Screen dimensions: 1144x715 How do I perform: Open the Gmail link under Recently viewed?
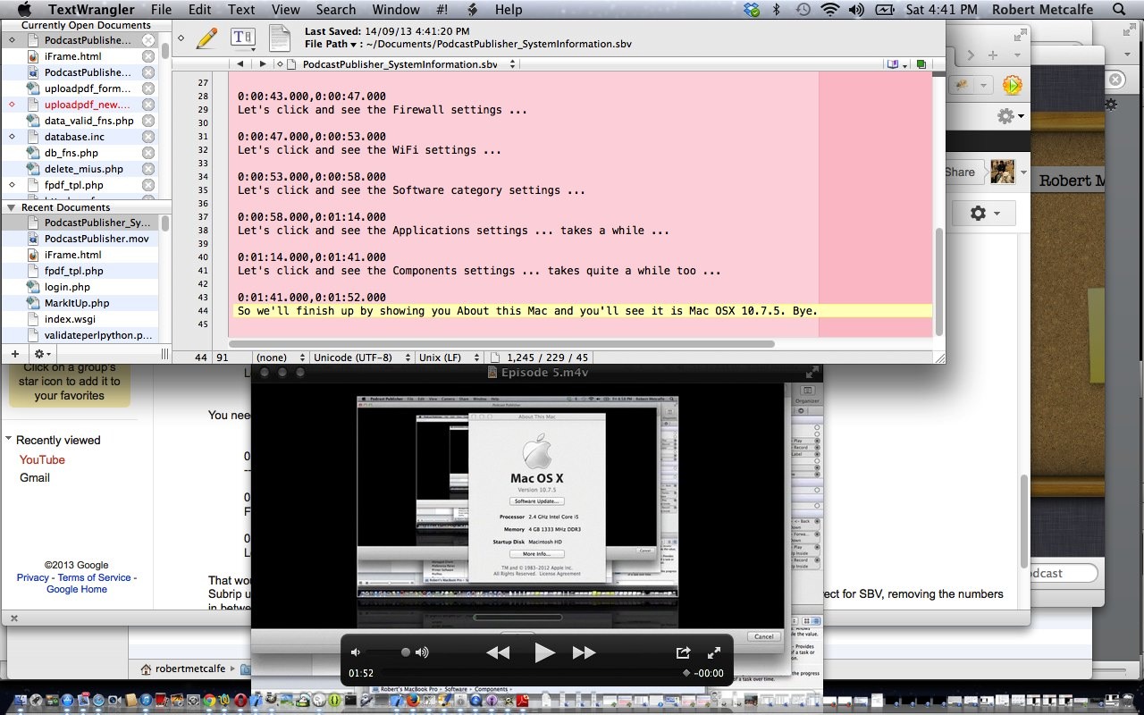point(35,477)
